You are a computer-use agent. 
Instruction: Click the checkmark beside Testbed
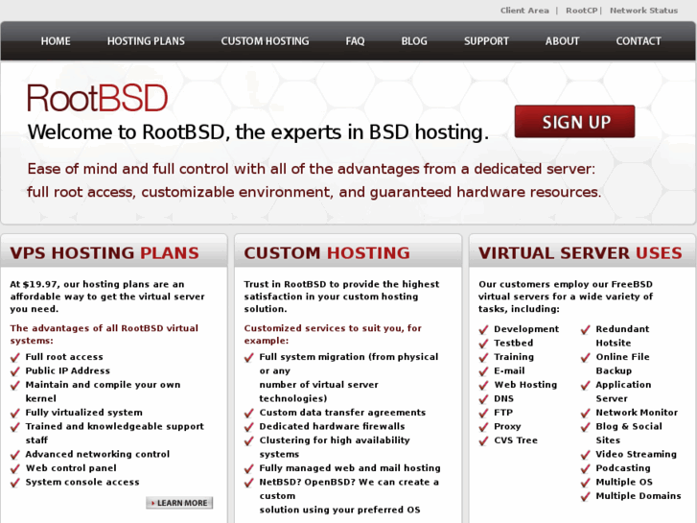(483, 344)
